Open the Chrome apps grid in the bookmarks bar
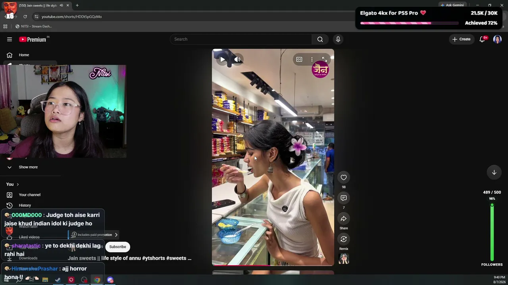The width and height of the screenshot is (508, 285). tap(5, 27)
